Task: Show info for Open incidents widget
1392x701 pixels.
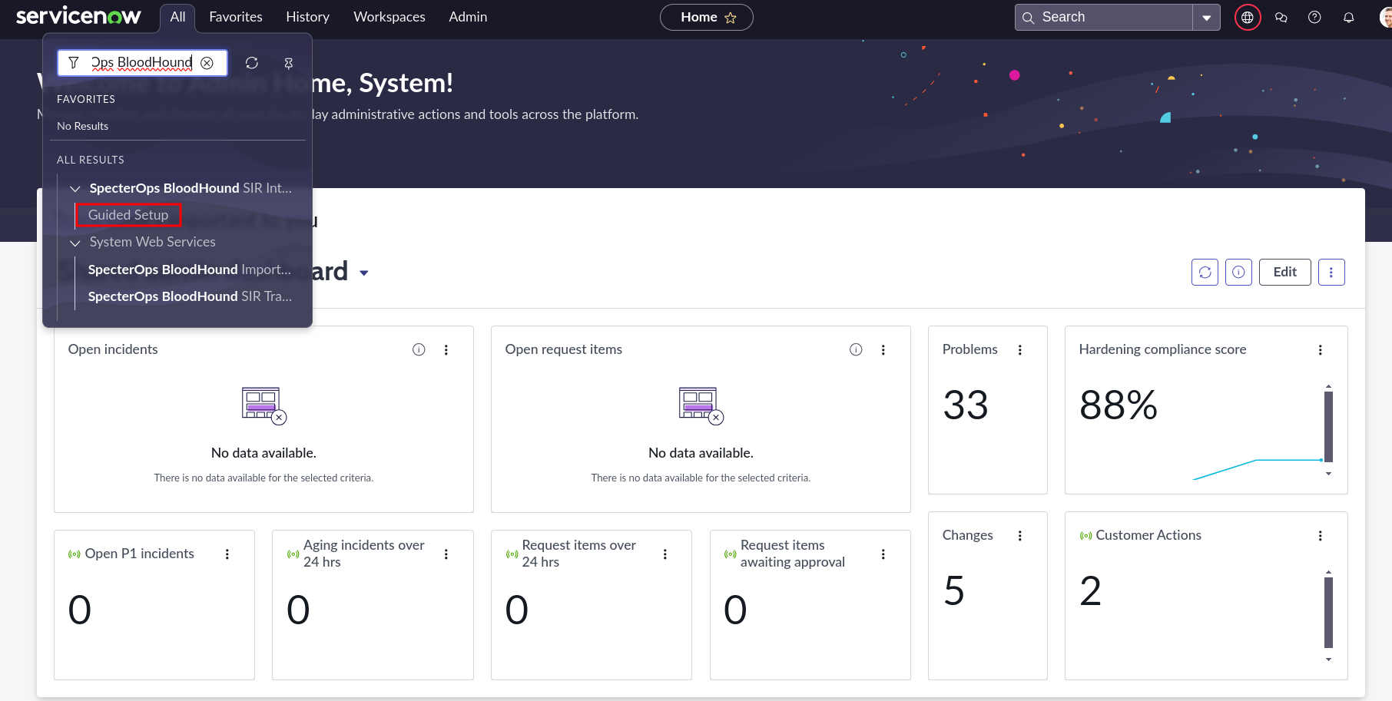Action: point(419,349)
